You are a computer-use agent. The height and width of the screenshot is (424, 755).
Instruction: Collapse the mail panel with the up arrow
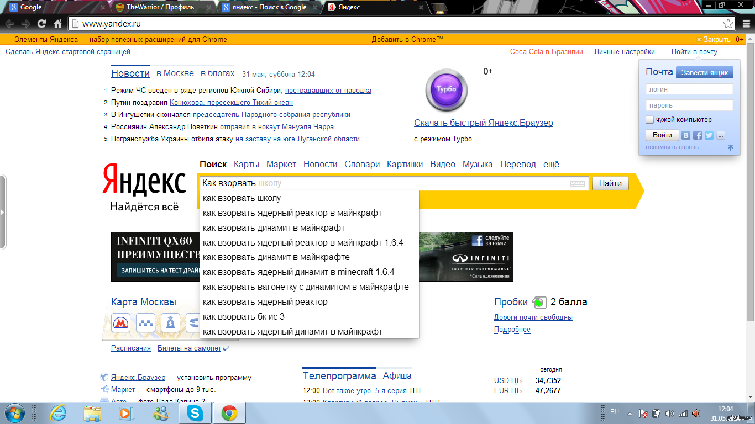[730, 147]
